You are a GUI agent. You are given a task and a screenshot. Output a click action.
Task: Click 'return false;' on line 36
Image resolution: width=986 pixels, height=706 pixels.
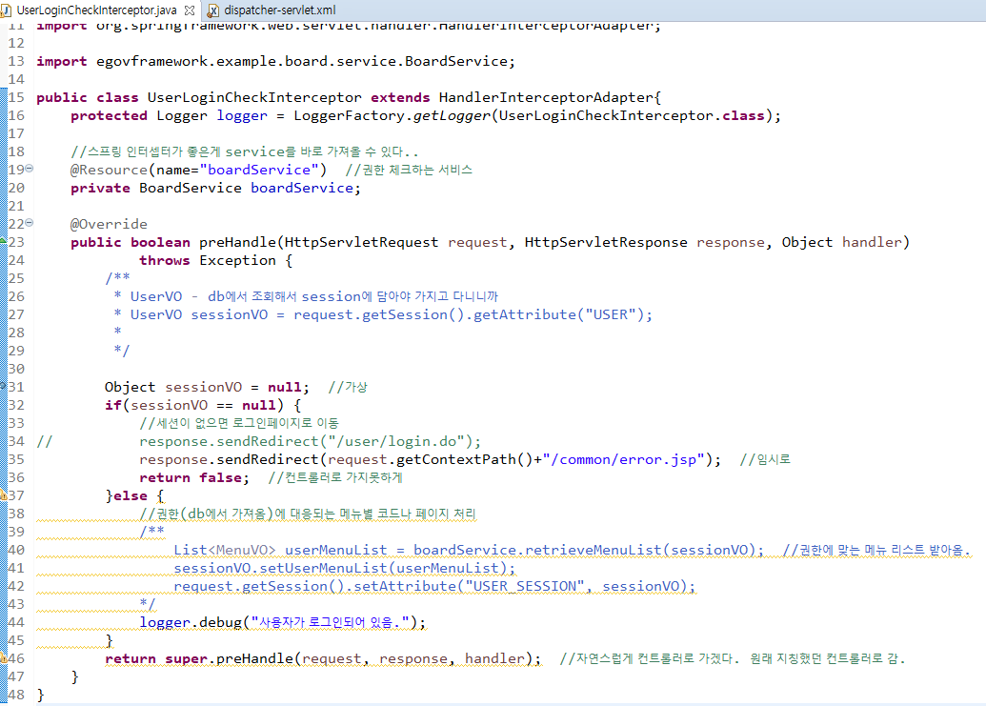coord(194,477)
